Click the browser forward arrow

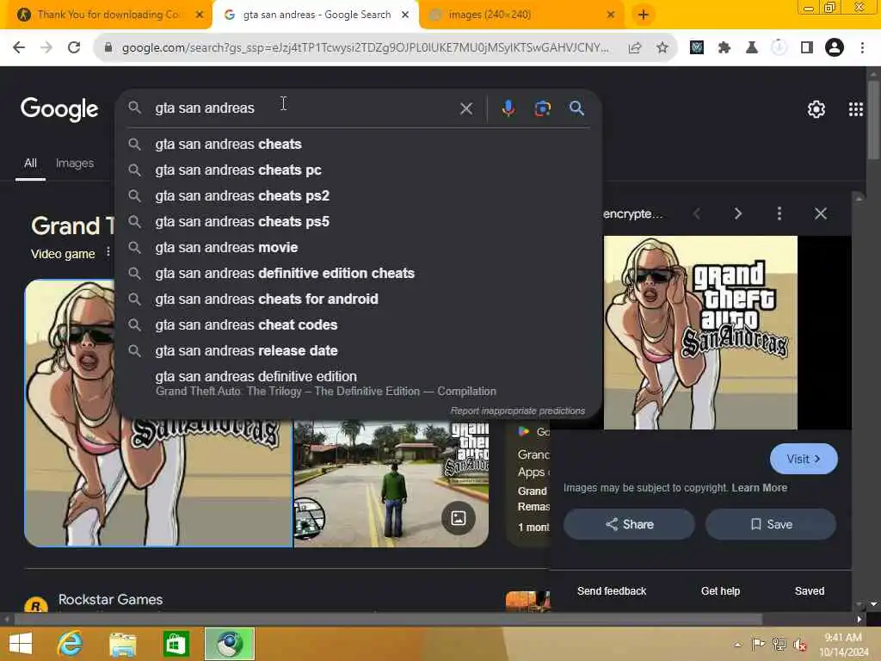(x=46, y=48)
